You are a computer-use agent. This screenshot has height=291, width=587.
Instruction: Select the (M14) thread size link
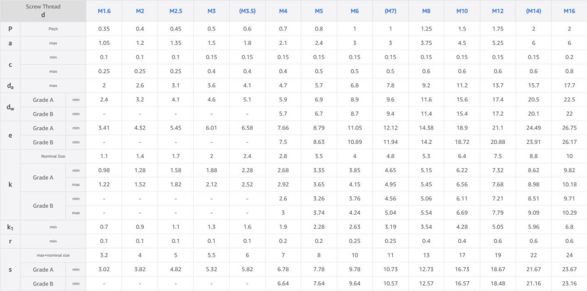[x=533, y=11]
